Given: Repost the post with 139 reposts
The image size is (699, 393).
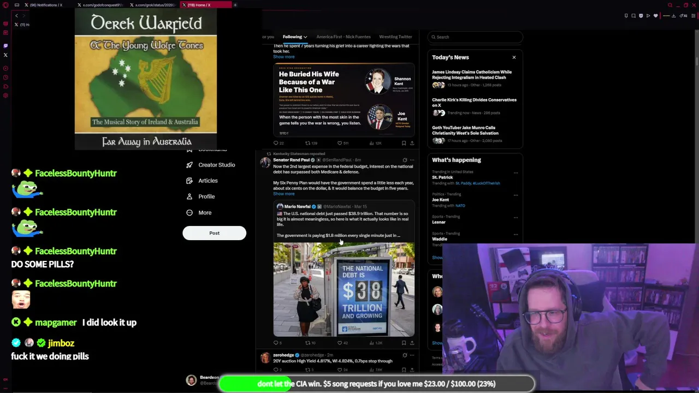Looking at the screenshot, I should 311,143.
